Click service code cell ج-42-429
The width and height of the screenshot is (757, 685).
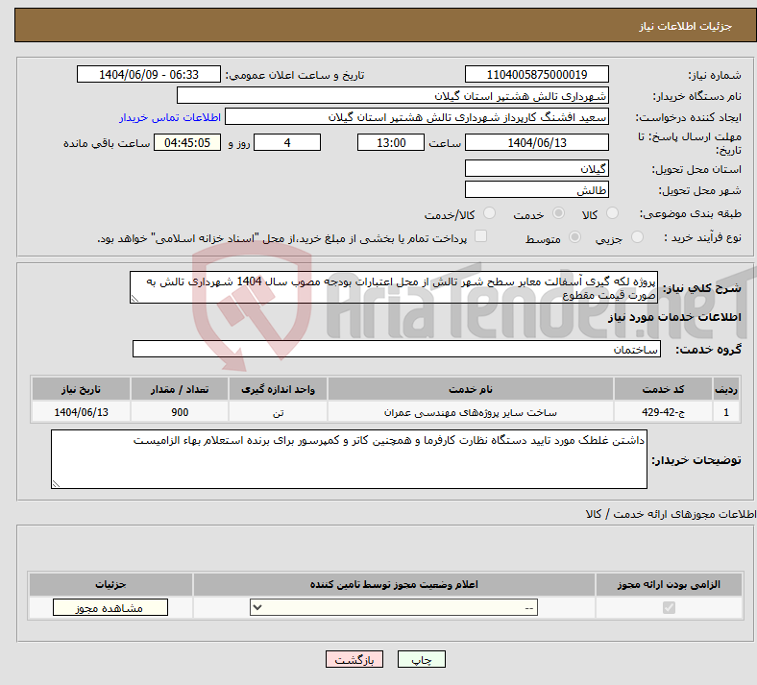tap(664, 412)
